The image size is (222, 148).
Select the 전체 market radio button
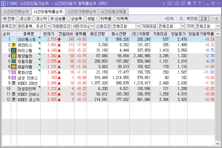[5, 19]
